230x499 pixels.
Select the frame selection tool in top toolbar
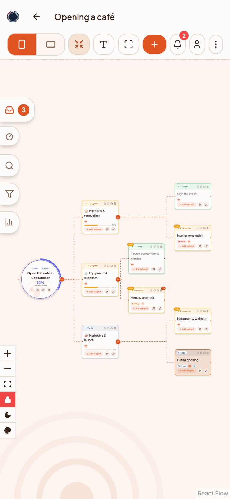129,44
